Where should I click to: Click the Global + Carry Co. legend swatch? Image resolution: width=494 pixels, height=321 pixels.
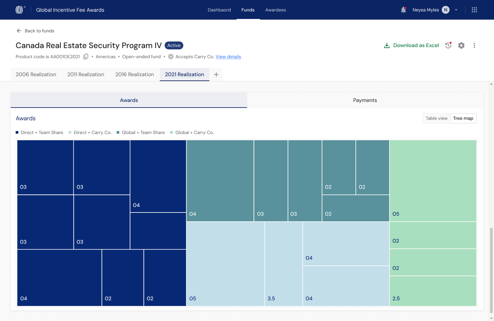pyautogui.click(x=172, y=132)
